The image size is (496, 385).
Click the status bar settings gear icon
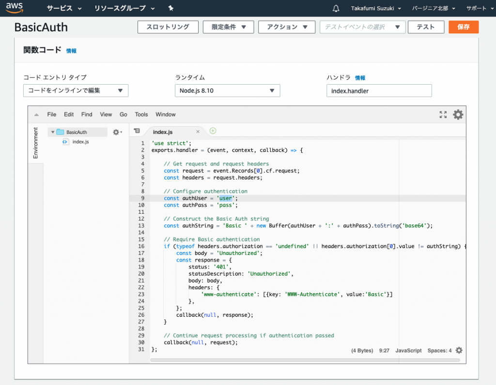coord(459,350)
